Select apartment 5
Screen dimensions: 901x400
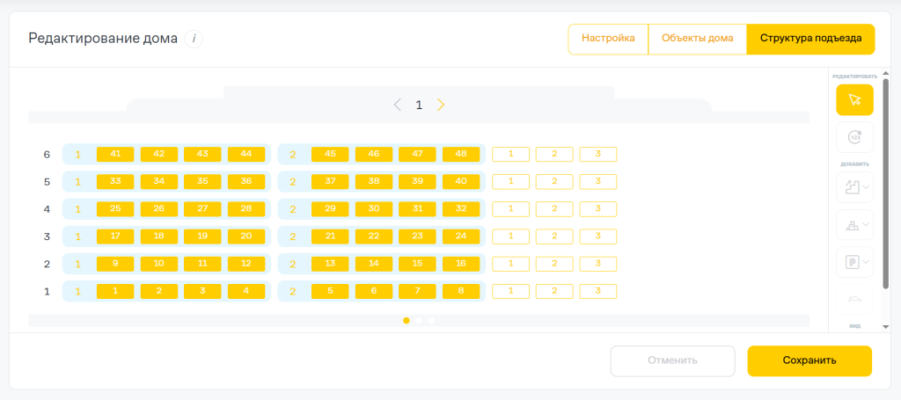coord(330,291)
